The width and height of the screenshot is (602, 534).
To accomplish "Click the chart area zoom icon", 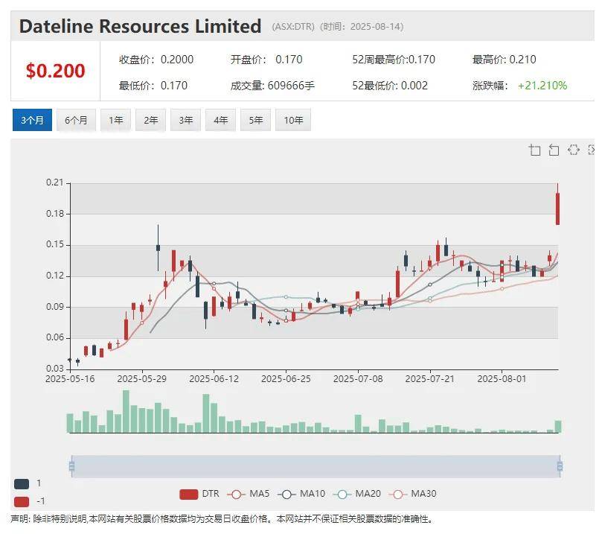I will pos(534,150).
